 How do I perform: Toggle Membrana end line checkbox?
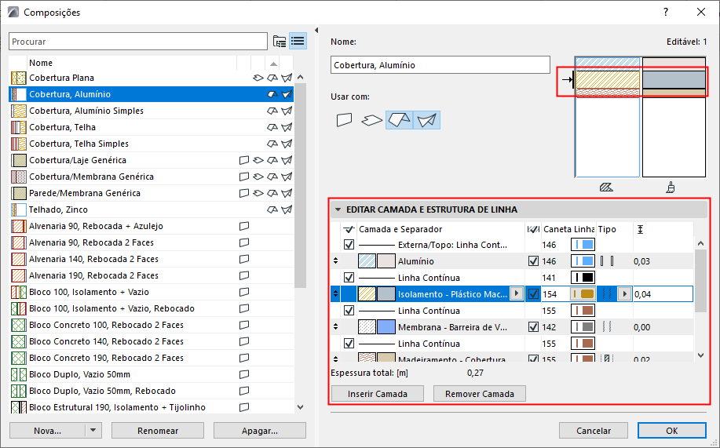533,327
